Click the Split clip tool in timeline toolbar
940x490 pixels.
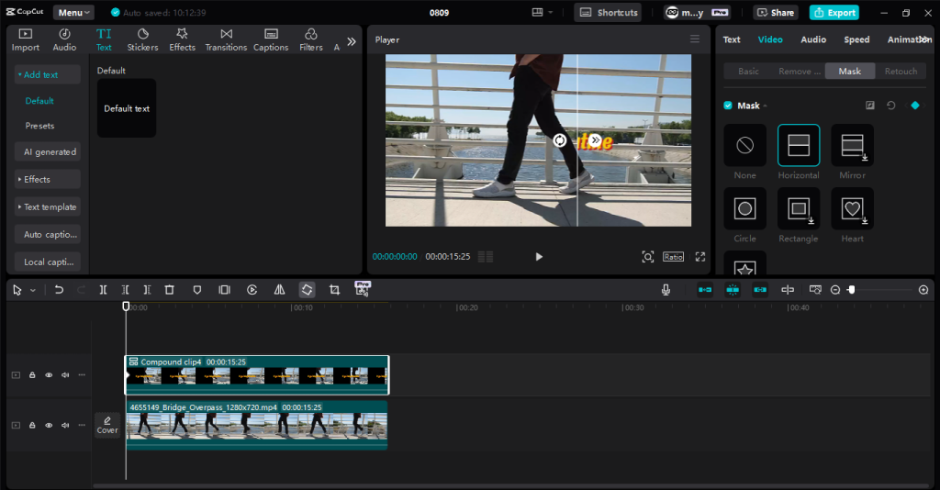pyautogui.click(x=104, y=290)
